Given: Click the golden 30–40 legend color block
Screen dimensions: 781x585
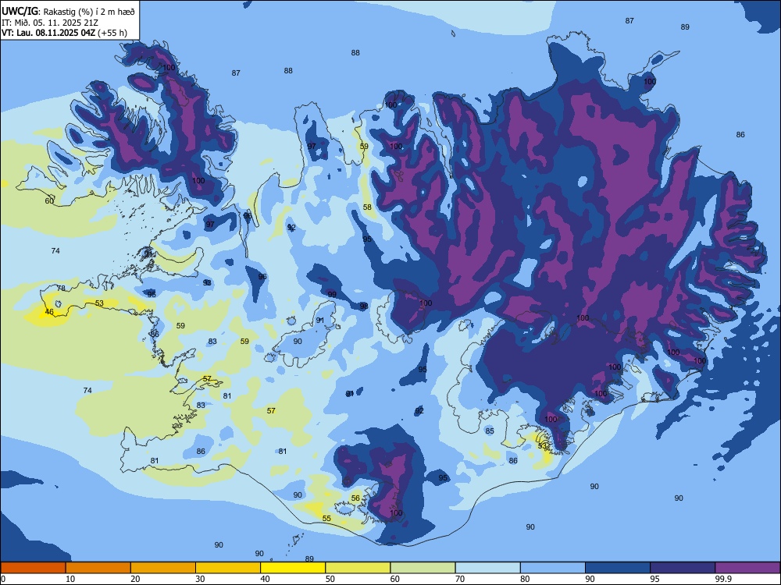Looking at the screenshot, I should (x=228, y=568).
